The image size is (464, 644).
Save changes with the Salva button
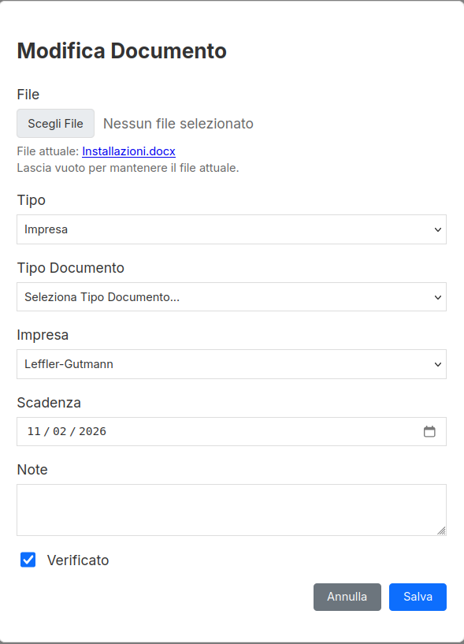pos(417,597)
